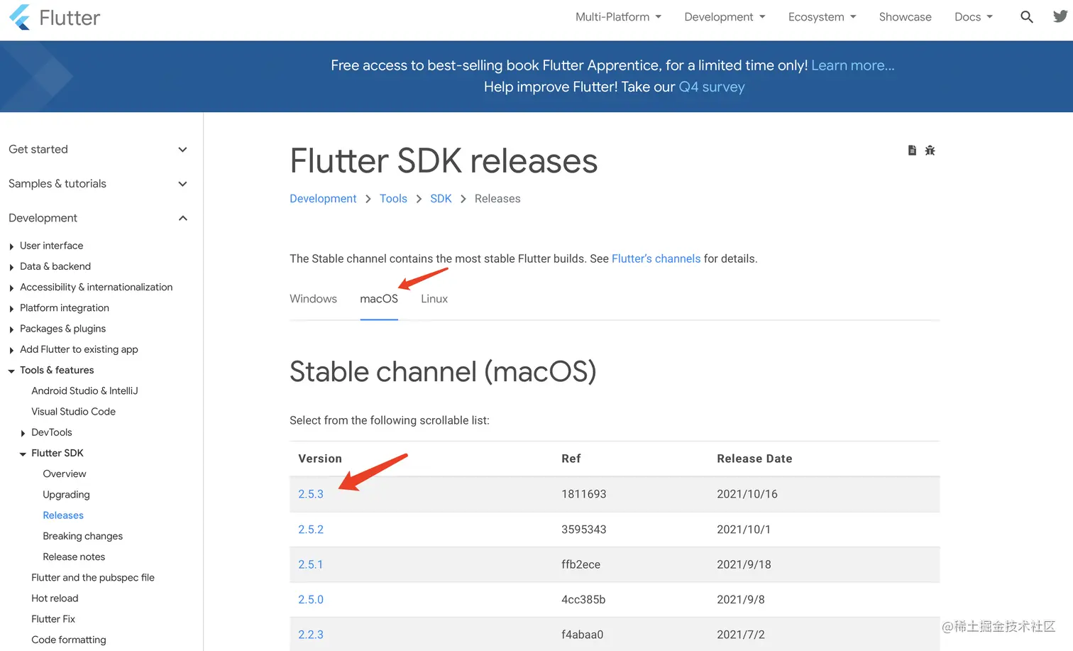Collapse Flutter SDK tree item

point(23,454)
